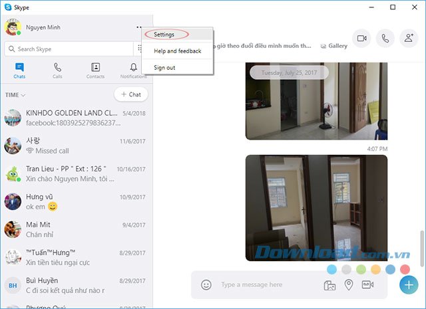Screen dimensions: 426x309
Task: Pick the red color dot
Action: coord(405,269)
